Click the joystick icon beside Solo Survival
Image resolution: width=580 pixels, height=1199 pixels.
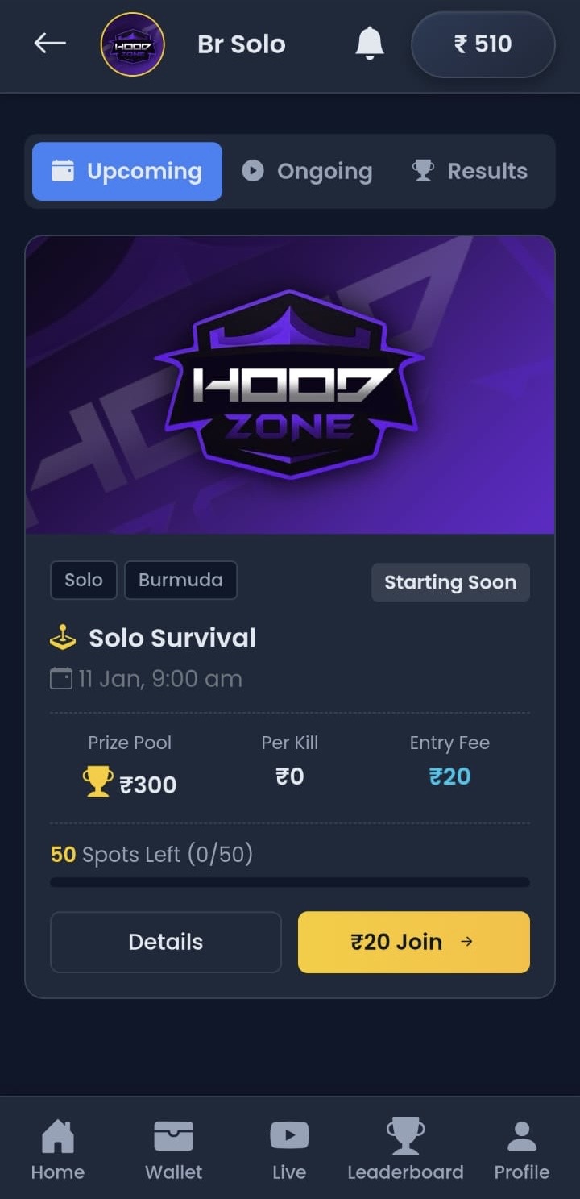coord(63,638)
